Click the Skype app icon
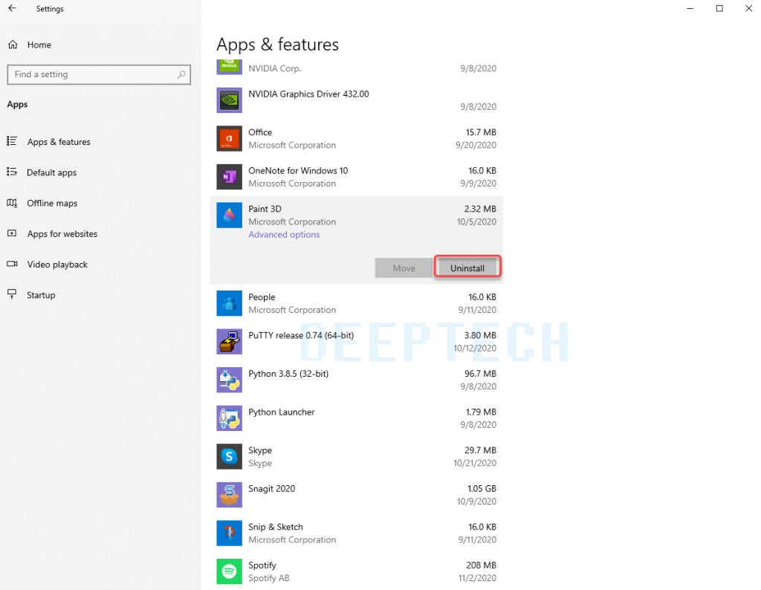This screenshot has width=761, height=590. [x=229, y=456]
